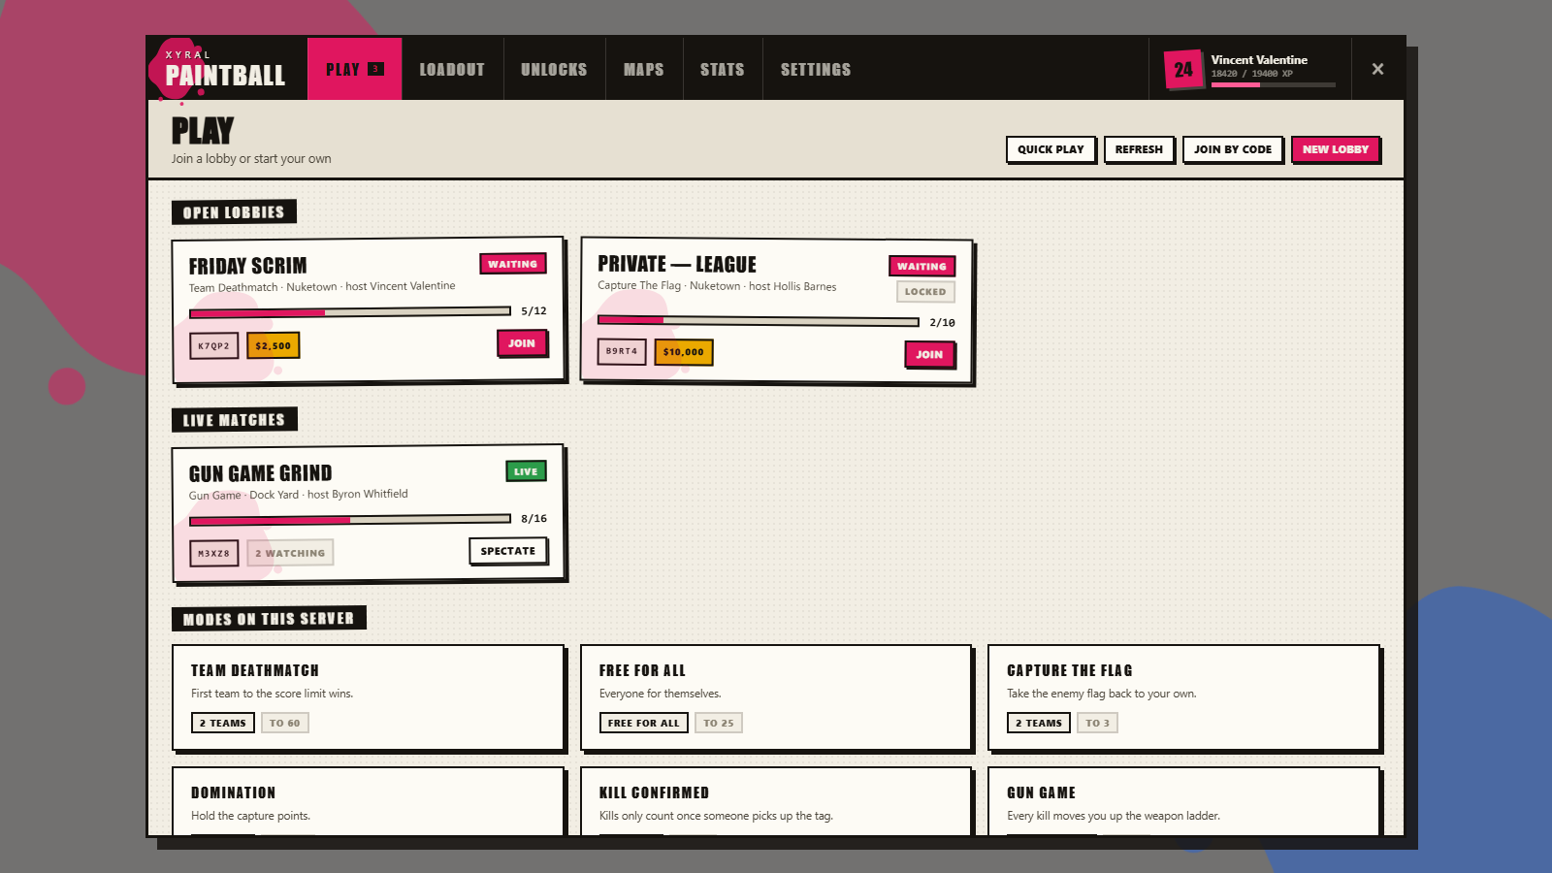Click the Quick Play button

(x=1051, y=149)
